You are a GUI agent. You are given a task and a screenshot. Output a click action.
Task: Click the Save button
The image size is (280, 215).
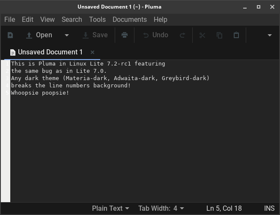(x=95, y=35)
